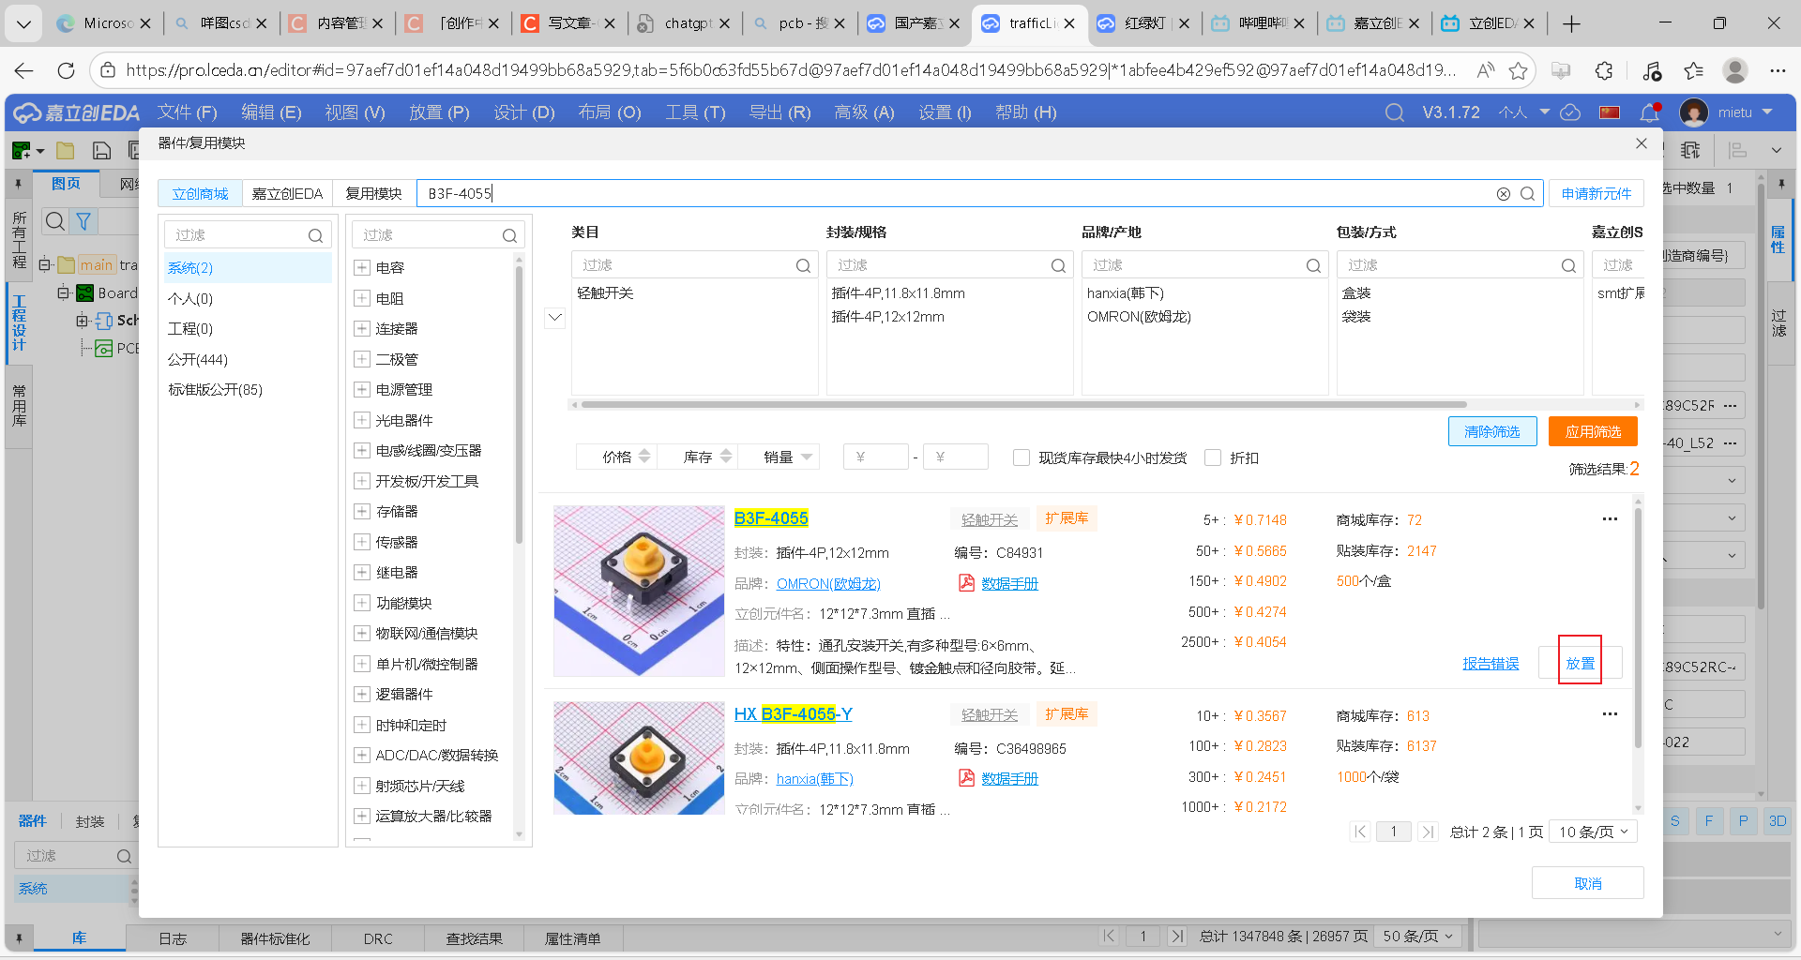Click the open folder icon in the top toolbar
1801x960 pixels.
tap(65, 150)
